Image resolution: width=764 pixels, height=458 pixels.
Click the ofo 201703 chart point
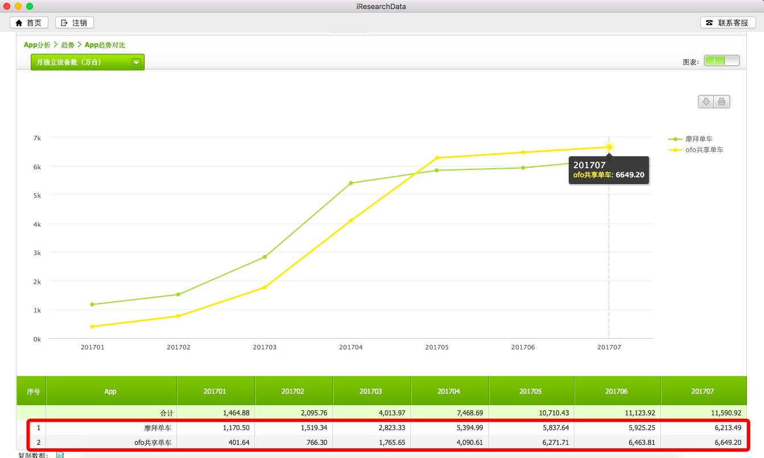265,288
